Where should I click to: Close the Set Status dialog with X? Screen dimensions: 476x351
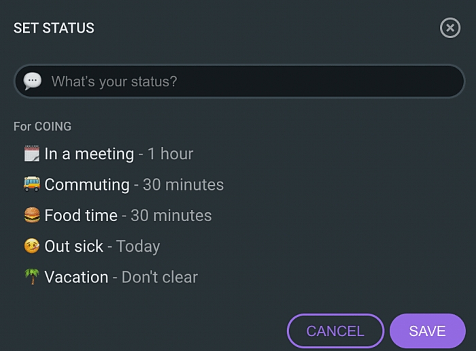450,28
